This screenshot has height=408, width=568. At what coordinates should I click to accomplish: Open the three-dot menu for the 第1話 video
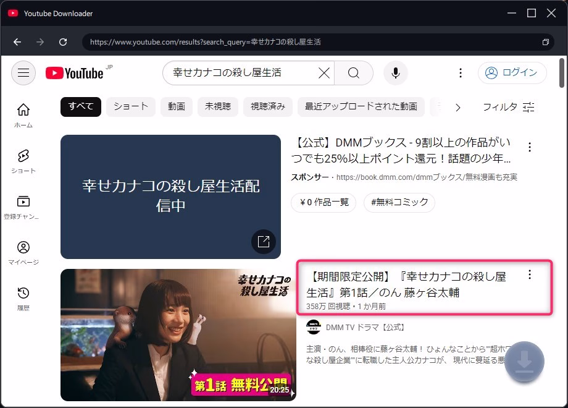530,274
